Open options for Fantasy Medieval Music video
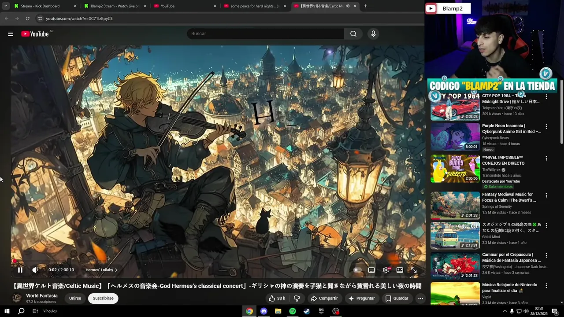564x317 pixels. pyautogui.click(x=546, y=195)
